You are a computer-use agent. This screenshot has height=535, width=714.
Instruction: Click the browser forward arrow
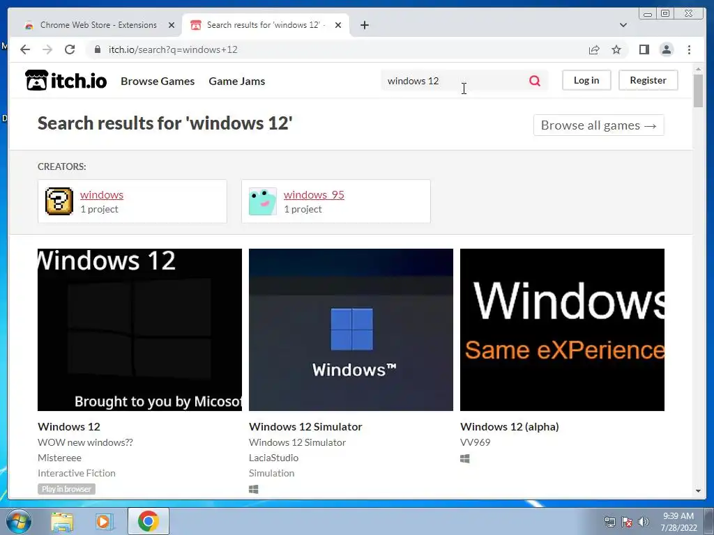pyautogui.click(x=47, y=49)
